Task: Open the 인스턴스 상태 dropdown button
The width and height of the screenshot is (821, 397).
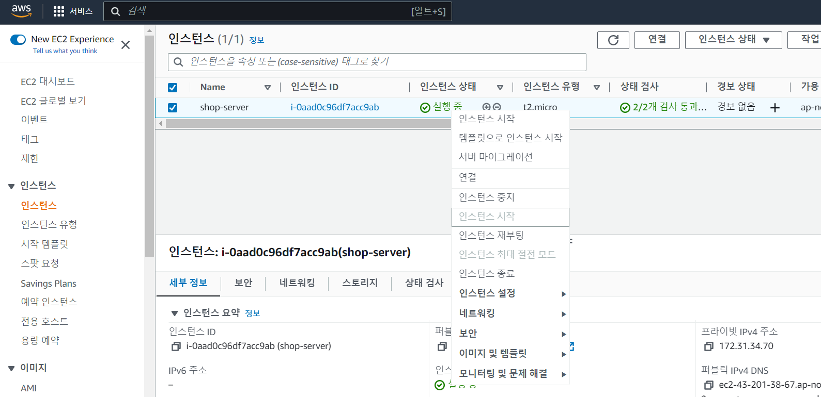Action: click(734, 40)
